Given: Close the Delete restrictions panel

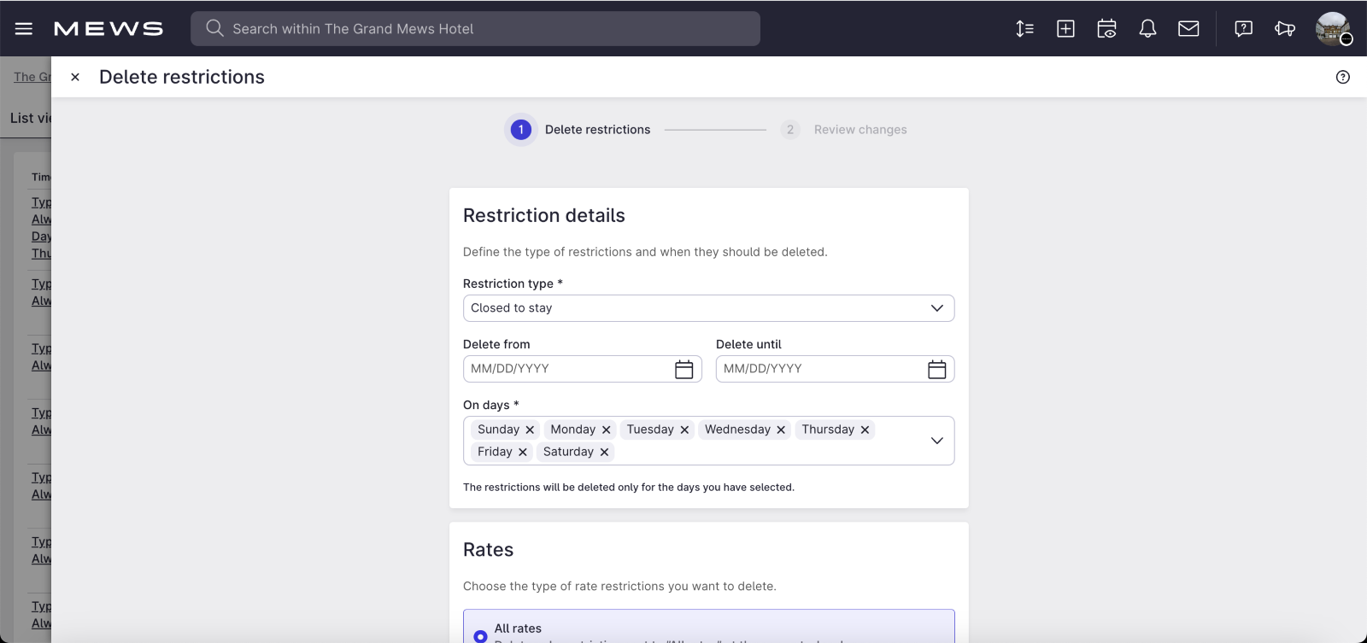Looking at the screenshot, I should point(75,77).
